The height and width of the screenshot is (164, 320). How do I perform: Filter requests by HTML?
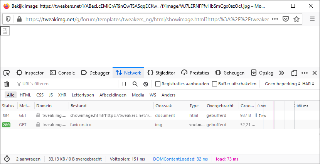[x=25, y=95]
